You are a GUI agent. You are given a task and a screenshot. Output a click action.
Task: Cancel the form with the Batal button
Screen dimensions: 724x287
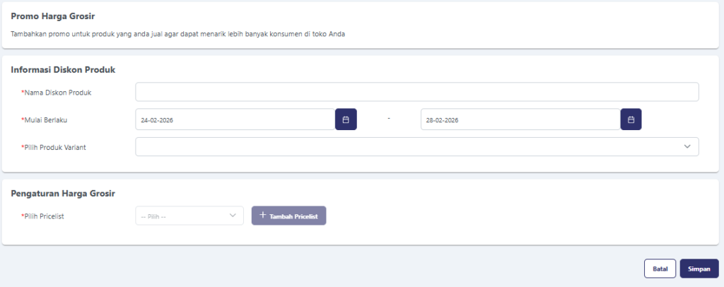660,269
